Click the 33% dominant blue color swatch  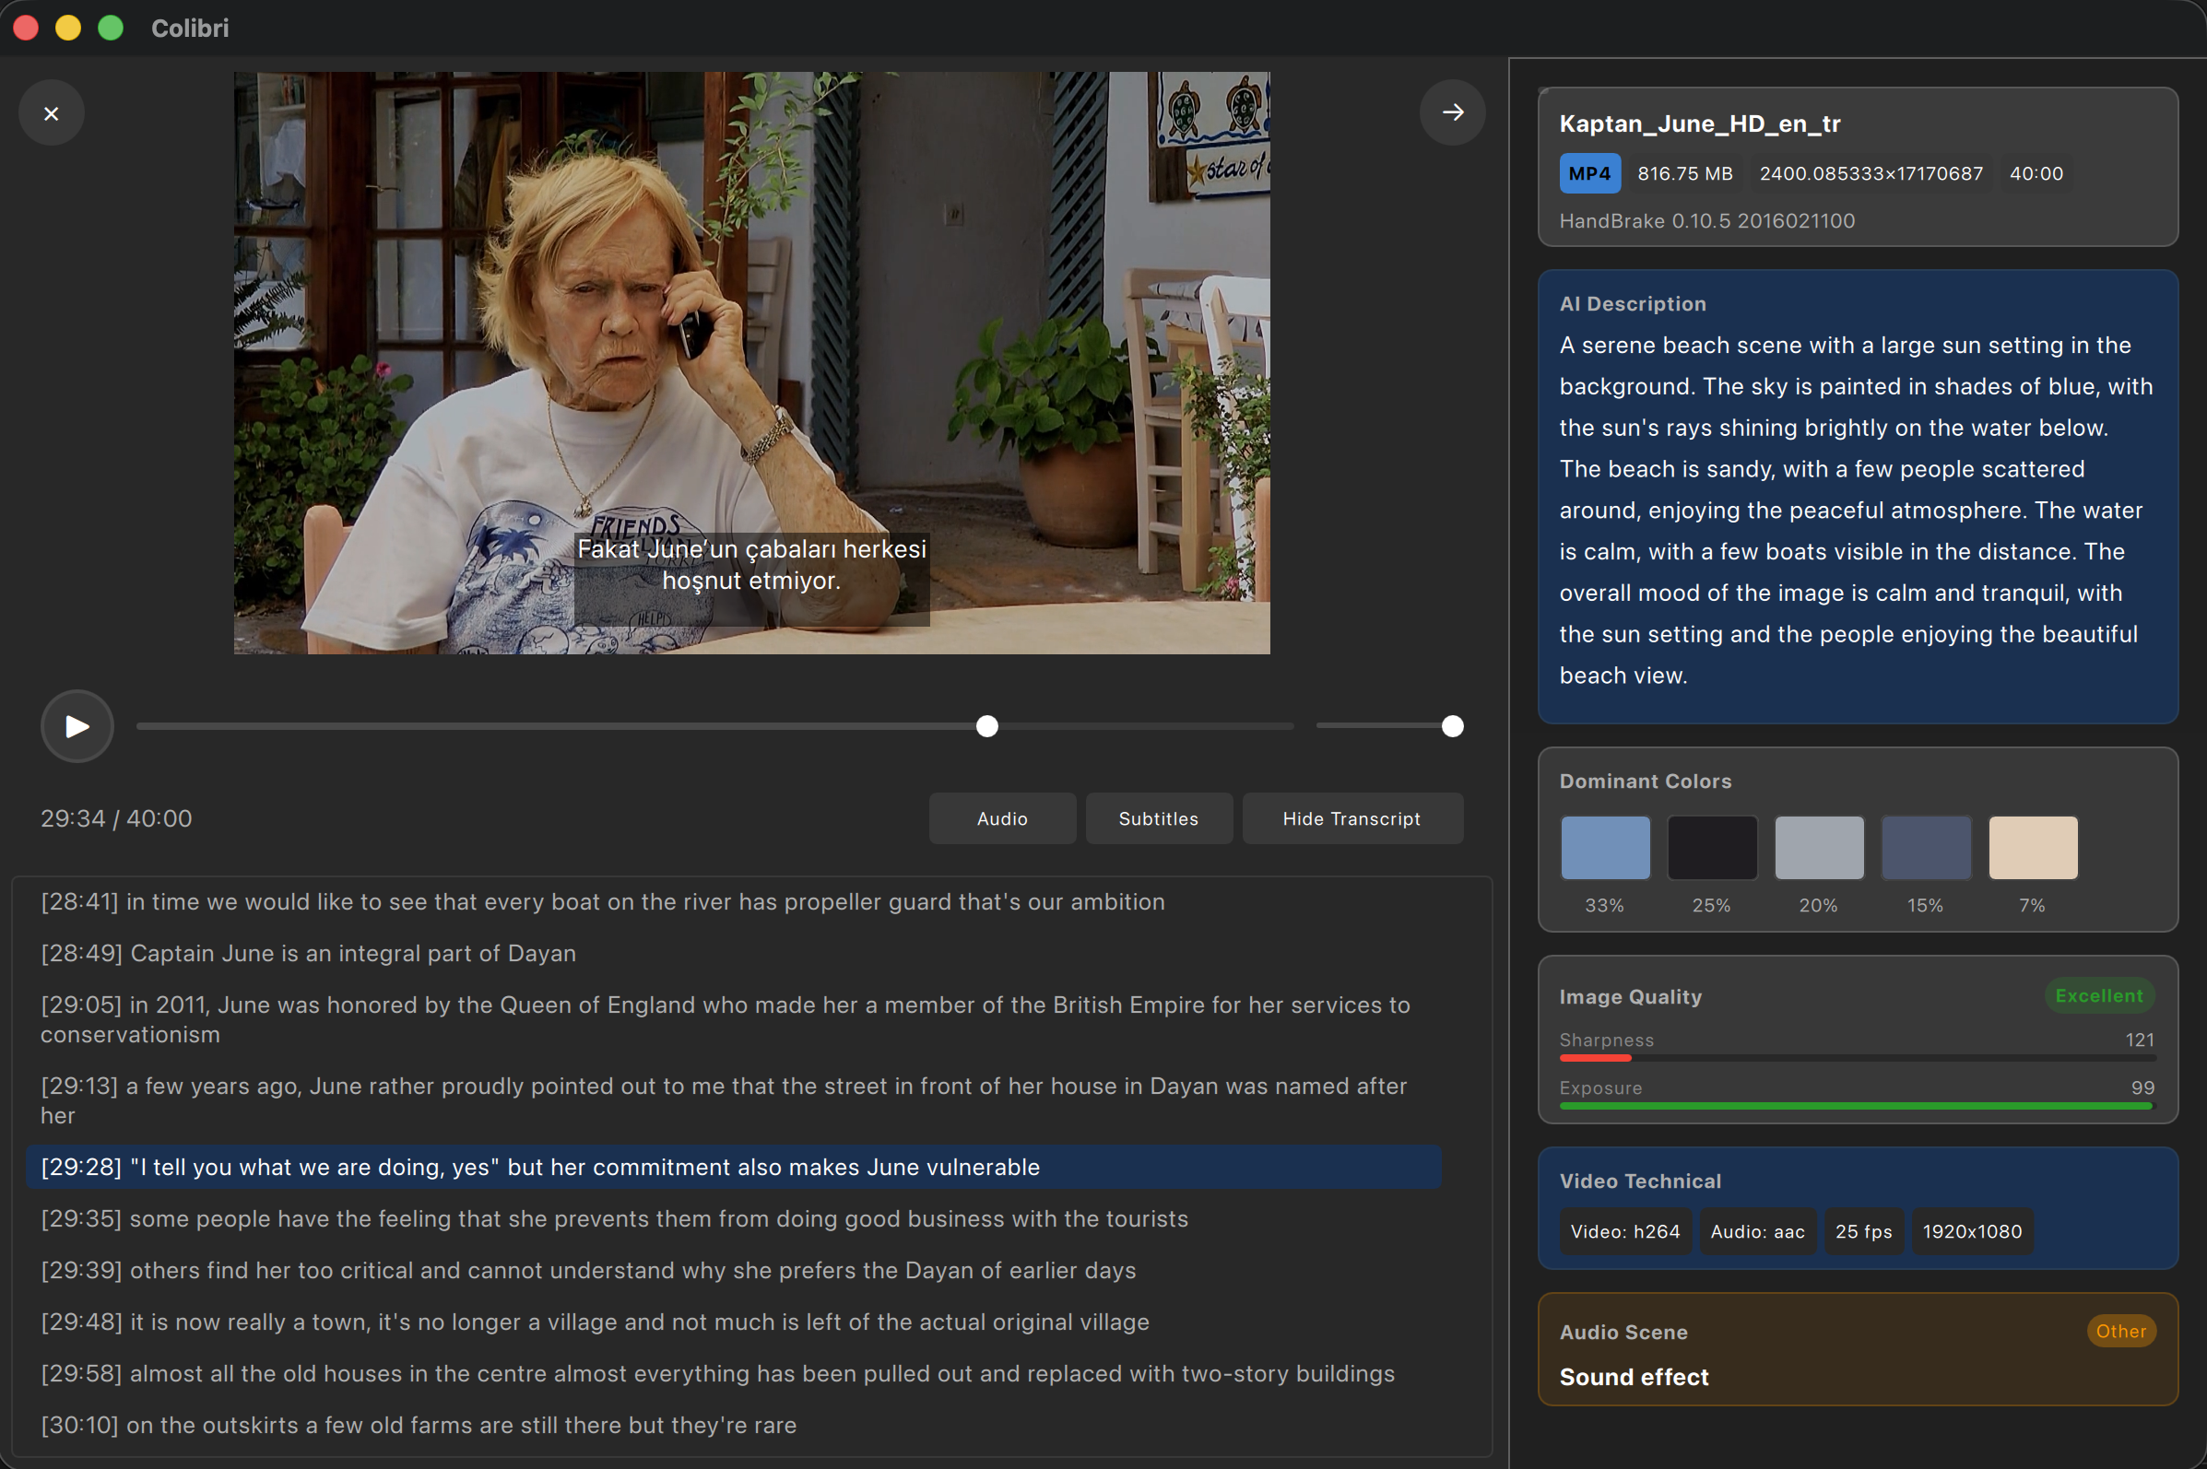click(1603, 847)
